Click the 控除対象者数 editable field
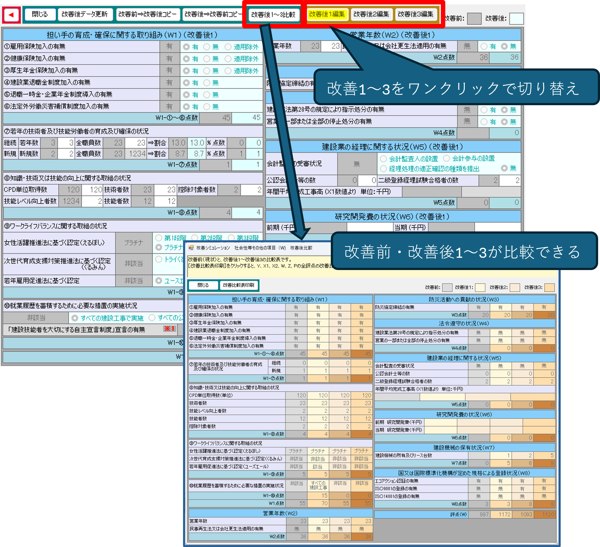 point(252,189)
